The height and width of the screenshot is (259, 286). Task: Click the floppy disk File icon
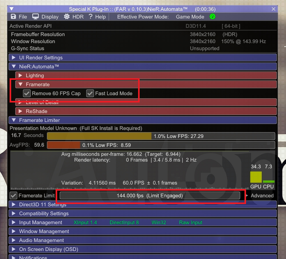point(13,17)
